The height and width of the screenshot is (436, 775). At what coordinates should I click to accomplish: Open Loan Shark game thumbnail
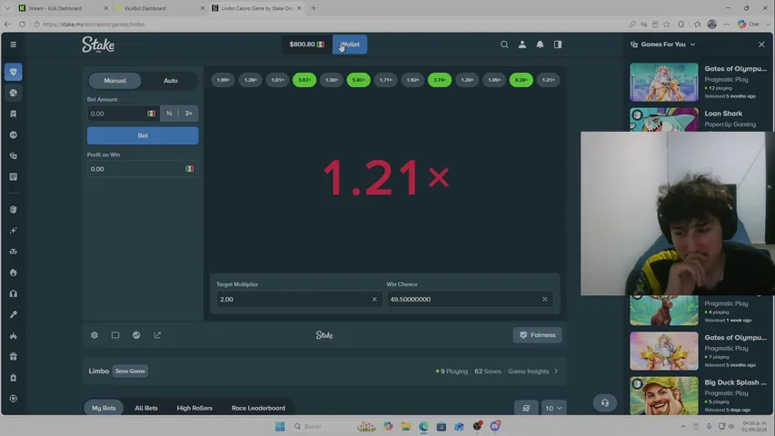pos(664,120)
